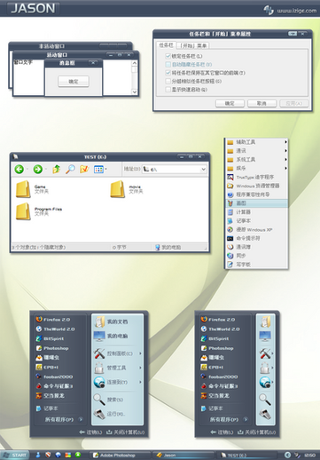Click the Up folder toolbar icon
The width and height of the screenshot is (320, 460).
coord(56,170)
